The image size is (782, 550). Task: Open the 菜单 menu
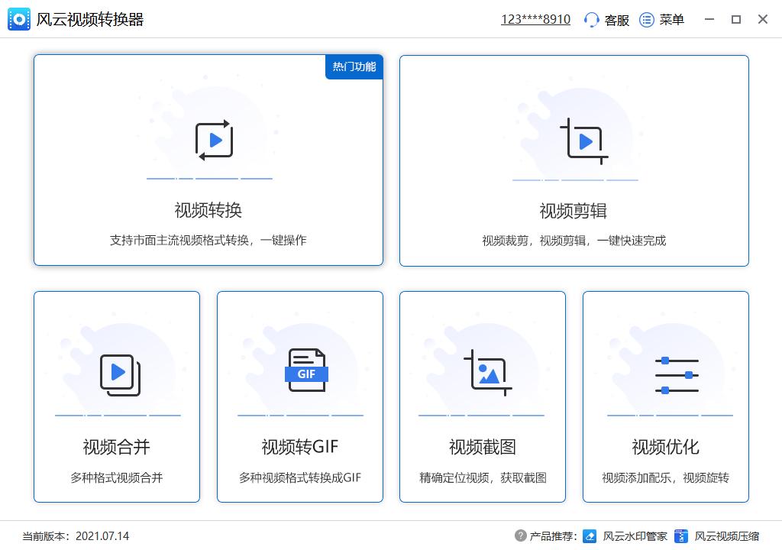pyautogui.click(x=661, y=20)
